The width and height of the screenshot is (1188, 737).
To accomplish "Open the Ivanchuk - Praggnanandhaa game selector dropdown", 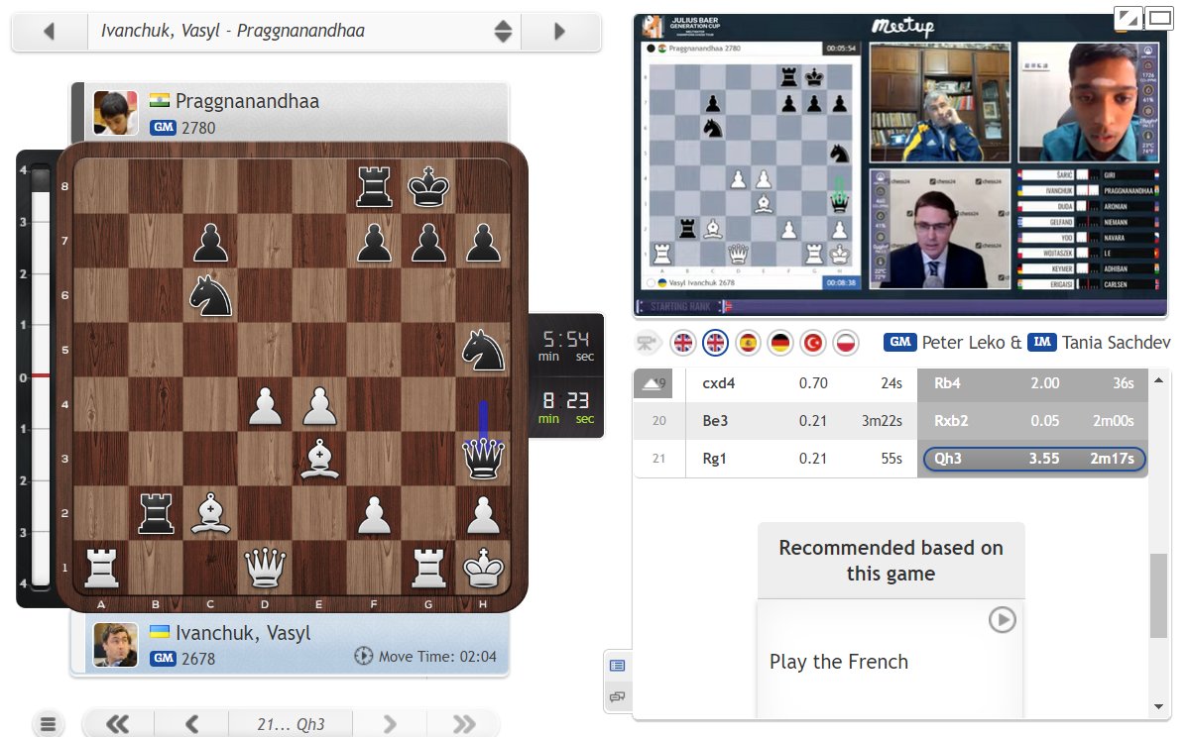I will point(304,31).
